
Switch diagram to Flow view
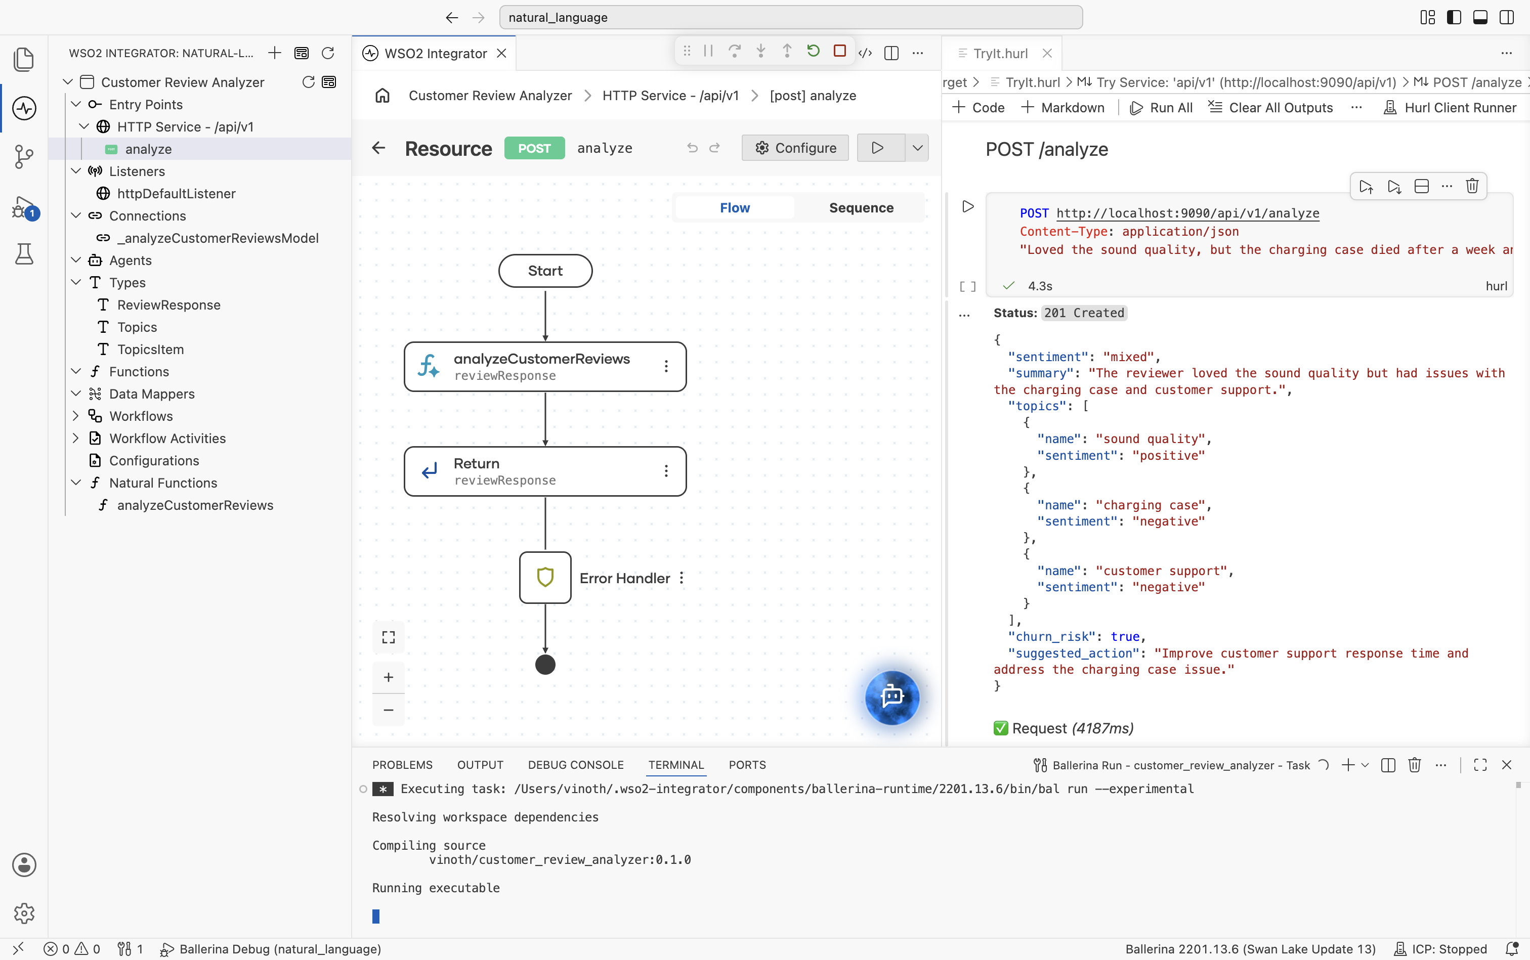(x=735, y=207)
